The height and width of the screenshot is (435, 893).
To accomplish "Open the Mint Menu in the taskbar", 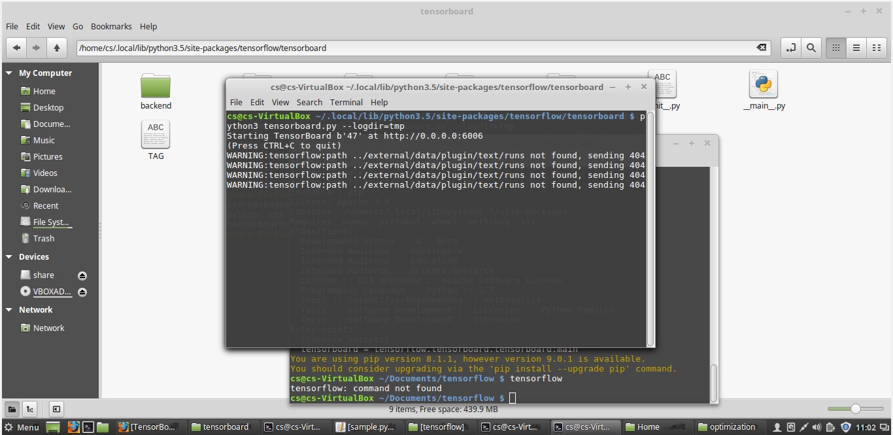I will pyautogui.click(x=21, y=426).
